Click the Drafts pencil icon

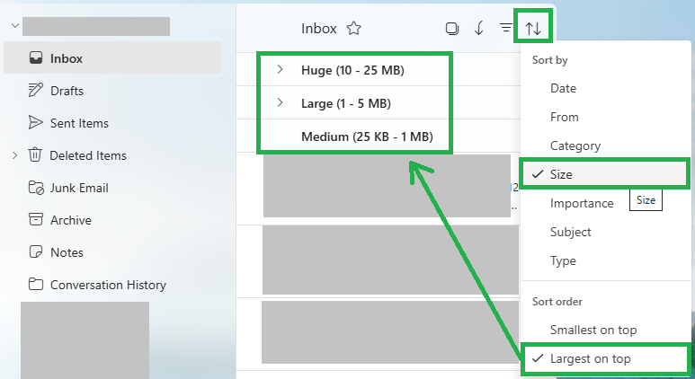(x=35, y=90)
